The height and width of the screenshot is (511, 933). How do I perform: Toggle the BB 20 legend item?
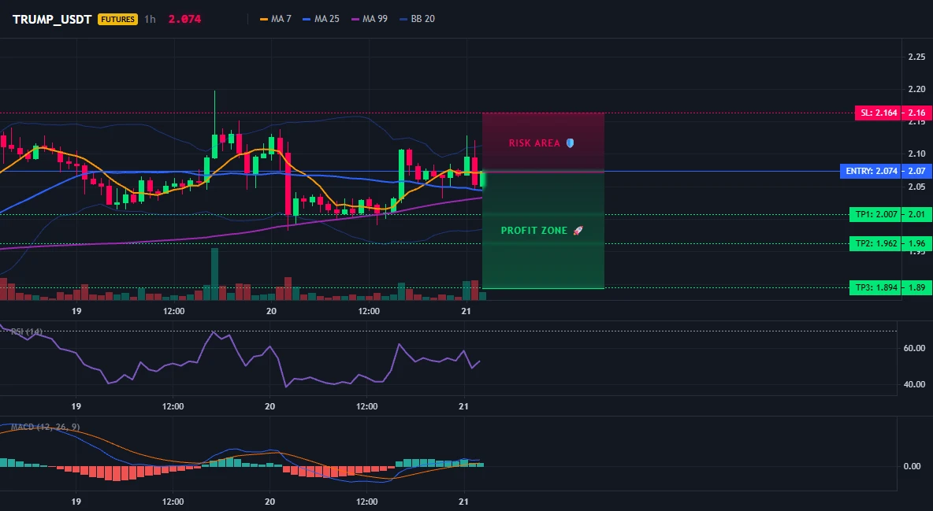coord(417,19)
